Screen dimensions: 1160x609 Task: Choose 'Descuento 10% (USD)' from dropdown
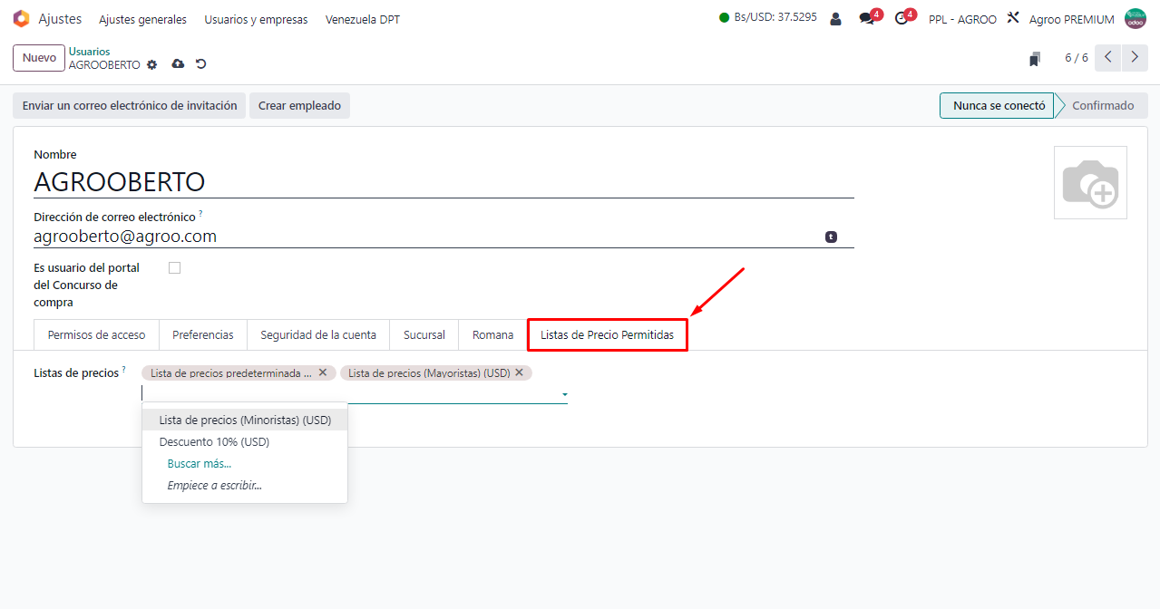coord(214,442)
